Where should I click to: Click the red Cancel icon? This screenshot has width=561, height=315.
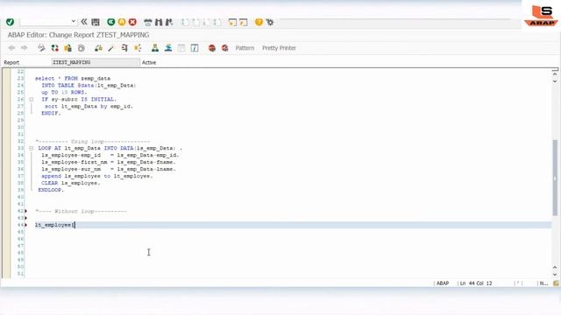click(132, 22)
